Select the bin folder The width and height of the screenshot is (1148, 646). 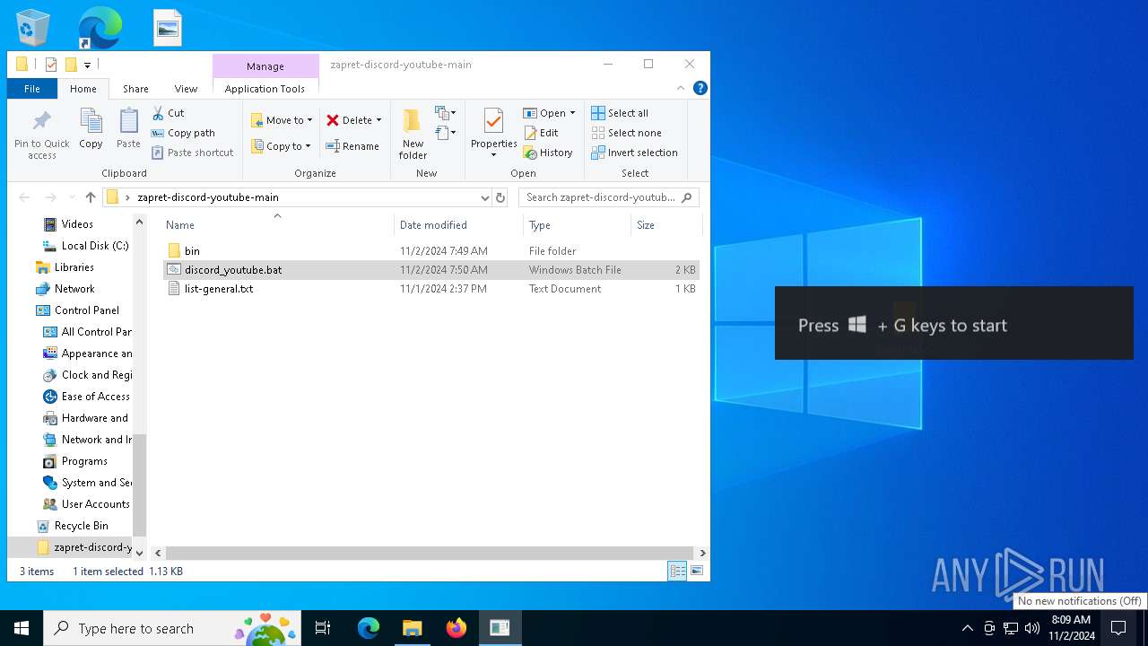430,251
